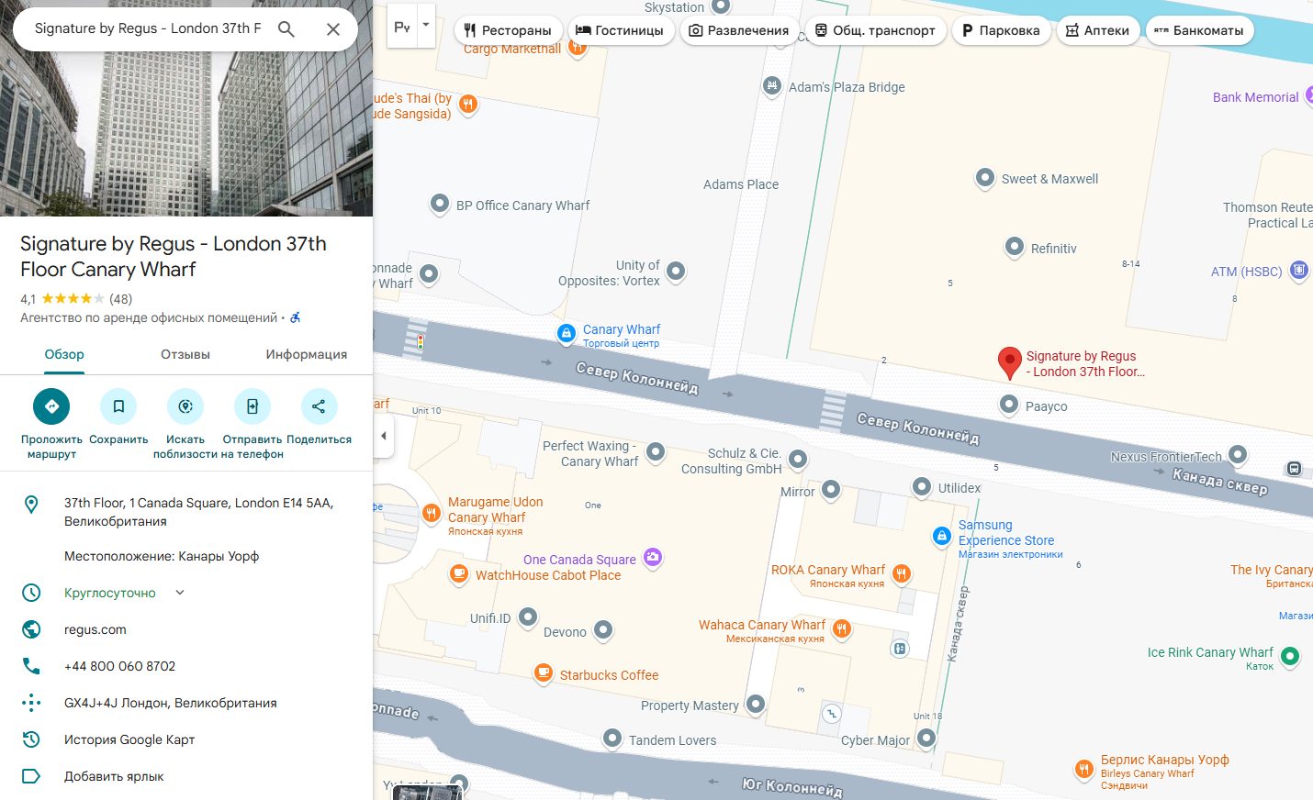This screenshot has height=800, width=1313.
Task: Open the building header photo
Action: [186, 108]
